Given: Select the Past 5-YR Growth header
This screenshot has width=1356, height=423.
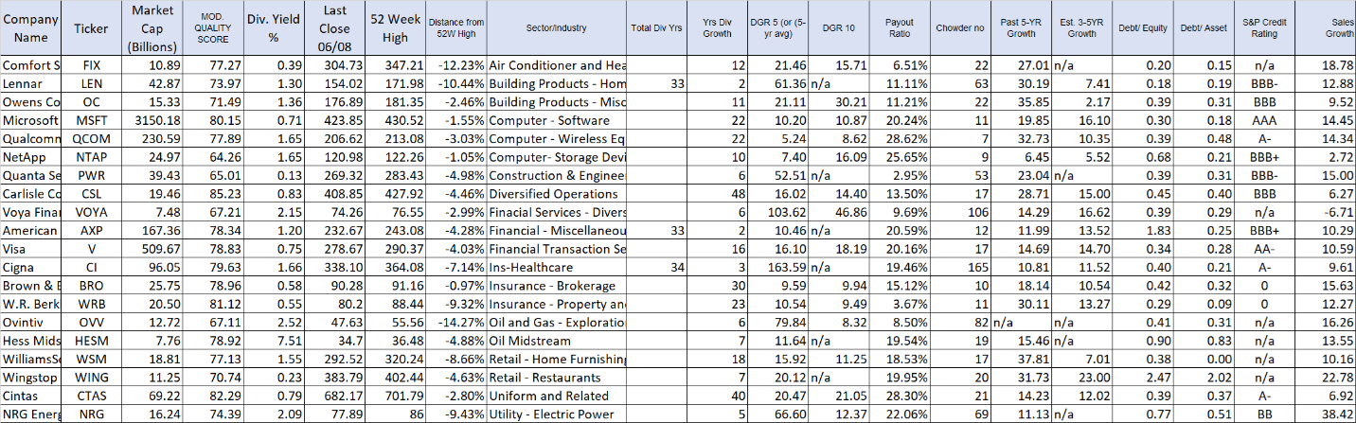Looking at the screenshot, I should [1020, 28].
